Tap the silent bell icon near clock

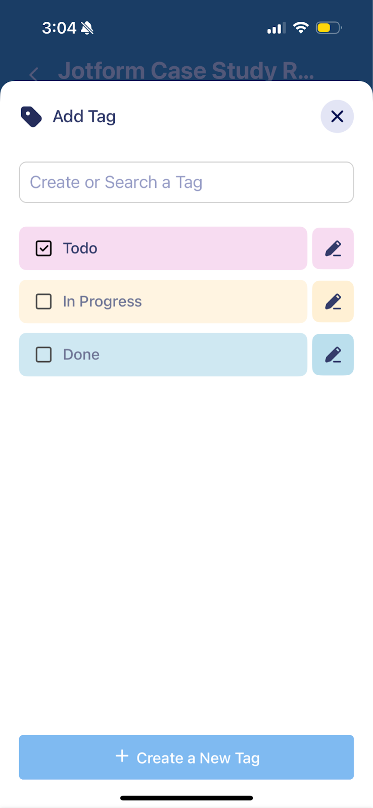tap(87, 28)
